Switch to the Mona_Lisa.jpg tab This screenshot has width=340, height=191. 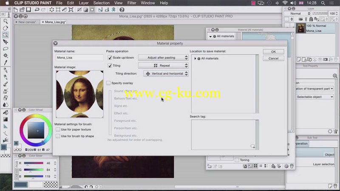[54, 22]
